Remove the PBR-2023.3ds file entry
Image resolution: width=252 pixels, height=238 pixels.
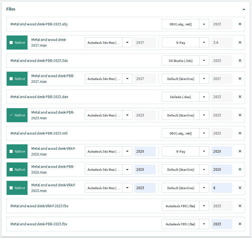(x=240, y=61)
